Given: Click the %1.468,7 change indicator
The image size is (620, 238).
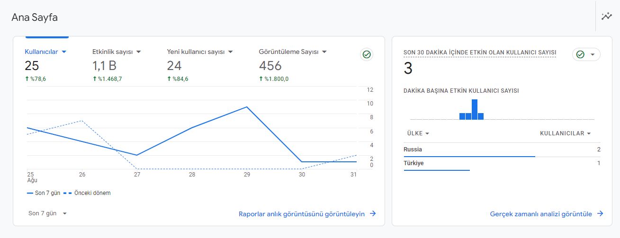Looking at the screenshot, I should pos(107,79).
